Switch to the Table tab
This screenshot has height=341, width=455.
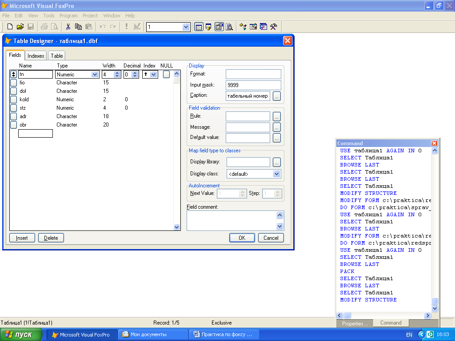point(56,56)
